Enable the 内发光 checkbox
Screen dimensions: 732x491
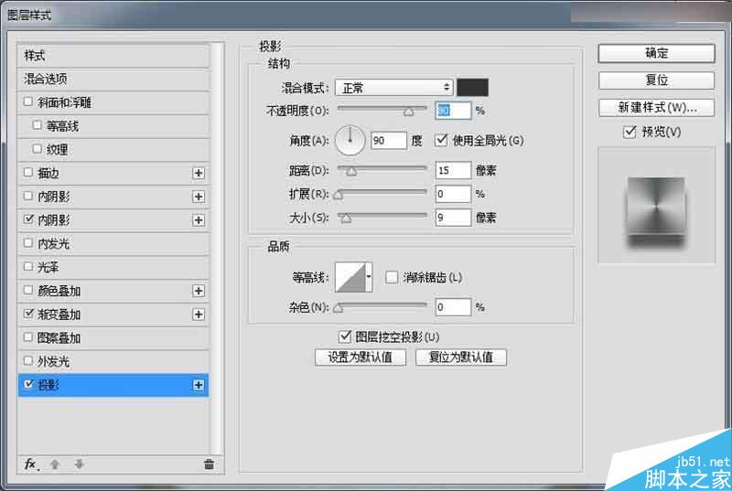tap(28, 242)
